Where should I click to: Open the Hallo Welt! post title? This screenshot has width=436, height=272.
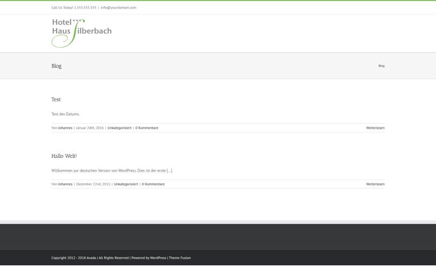64,156
